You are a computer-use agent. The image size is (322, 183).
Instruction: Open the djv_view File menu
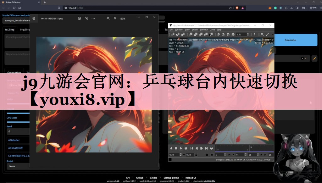tap(171, 30)
